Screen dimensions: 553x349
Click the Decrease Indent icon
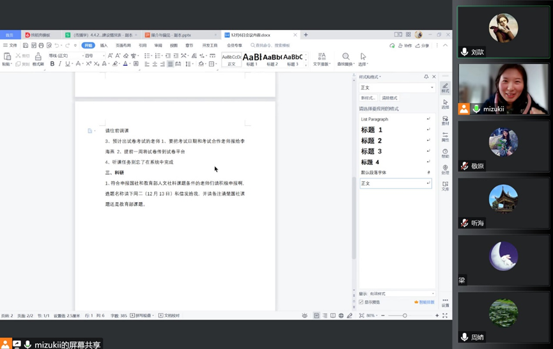point(168,56)
